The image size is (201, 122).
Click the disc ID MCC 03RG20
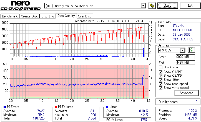(x=182, y=30)
